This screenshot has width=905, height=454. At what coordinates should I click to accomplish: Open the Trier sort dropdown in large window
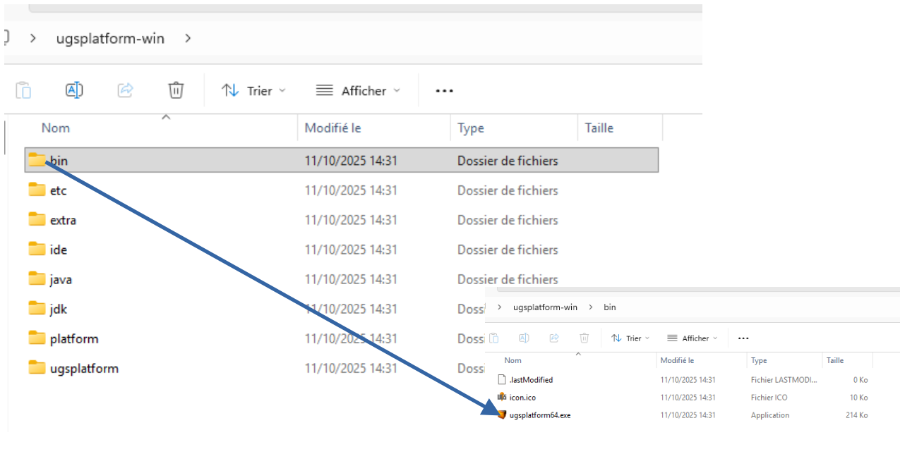[253, 91]
